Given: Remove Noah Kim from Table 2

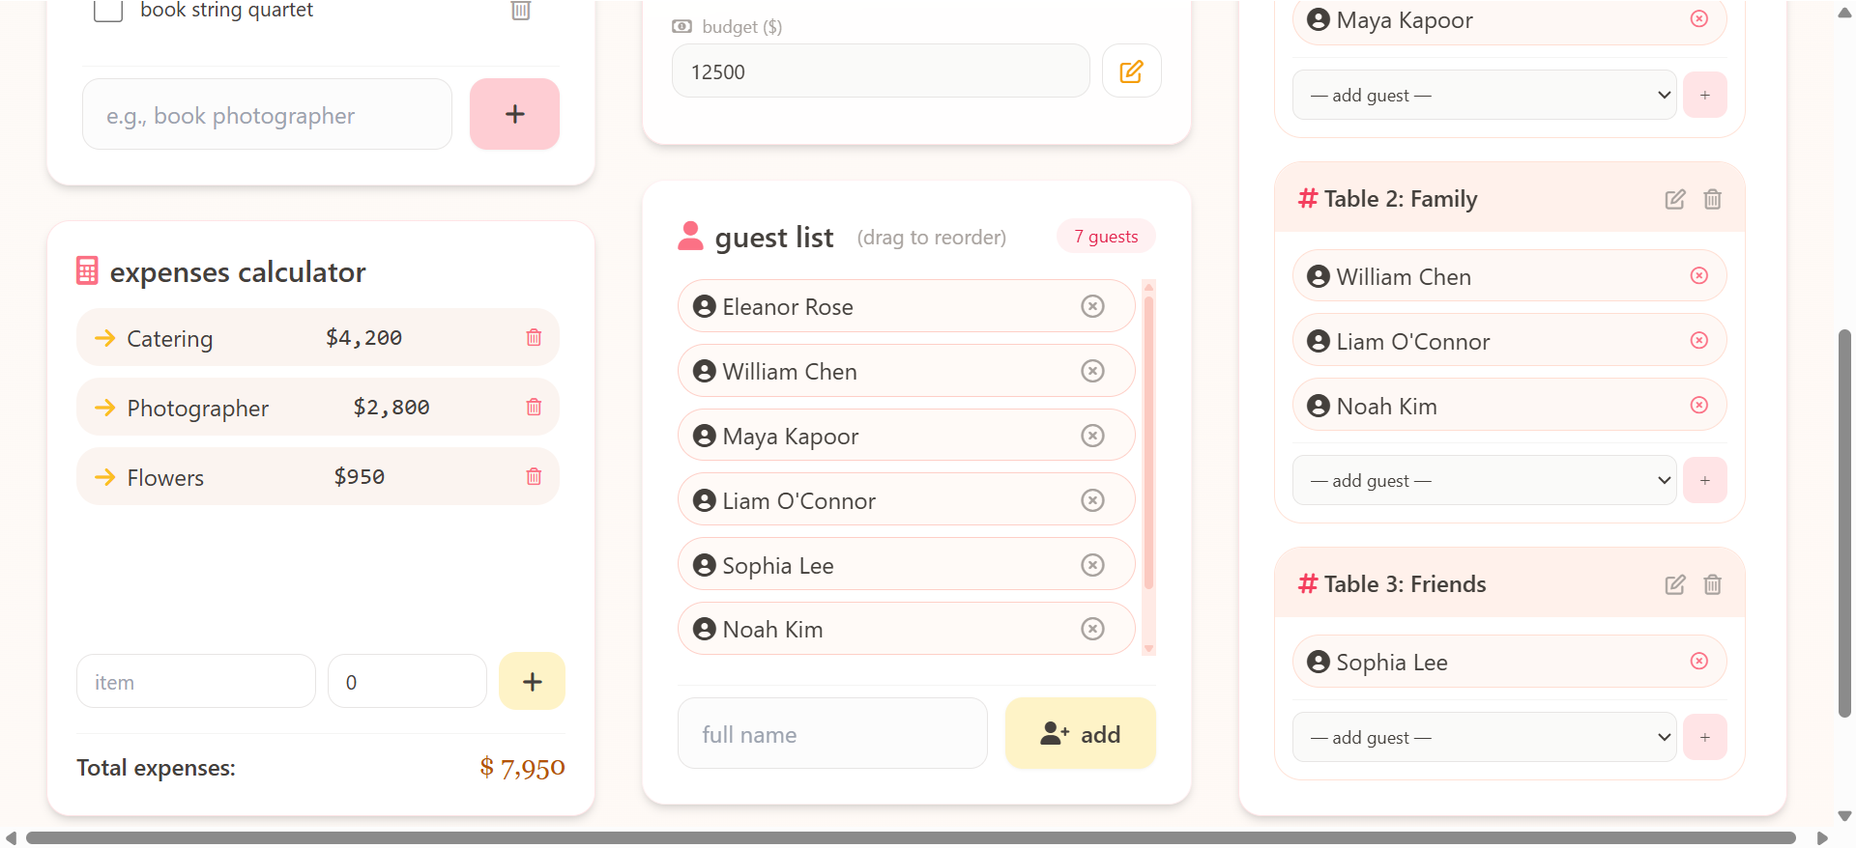Looking at the screenshot, I should [x=1698, y=405].
